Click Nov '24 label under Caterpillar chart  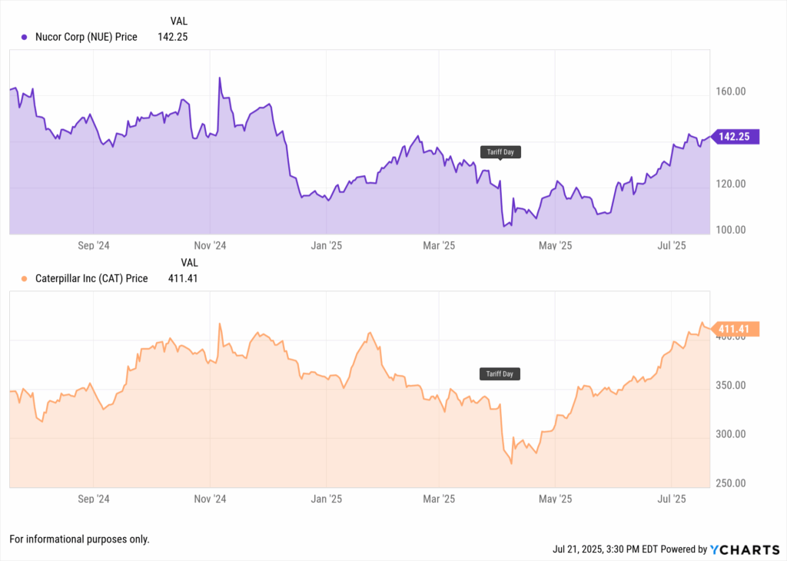tap(210, 499)
